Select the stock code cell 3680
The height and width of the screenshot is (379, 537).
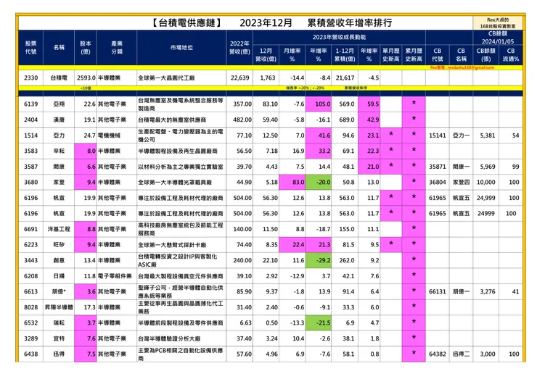30,183
